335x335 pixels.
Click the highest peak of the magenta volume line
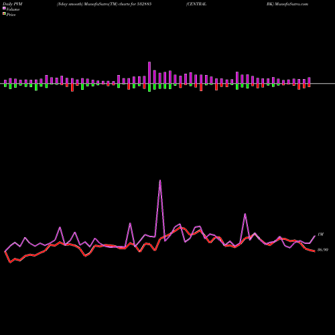(x=160, y=180)
